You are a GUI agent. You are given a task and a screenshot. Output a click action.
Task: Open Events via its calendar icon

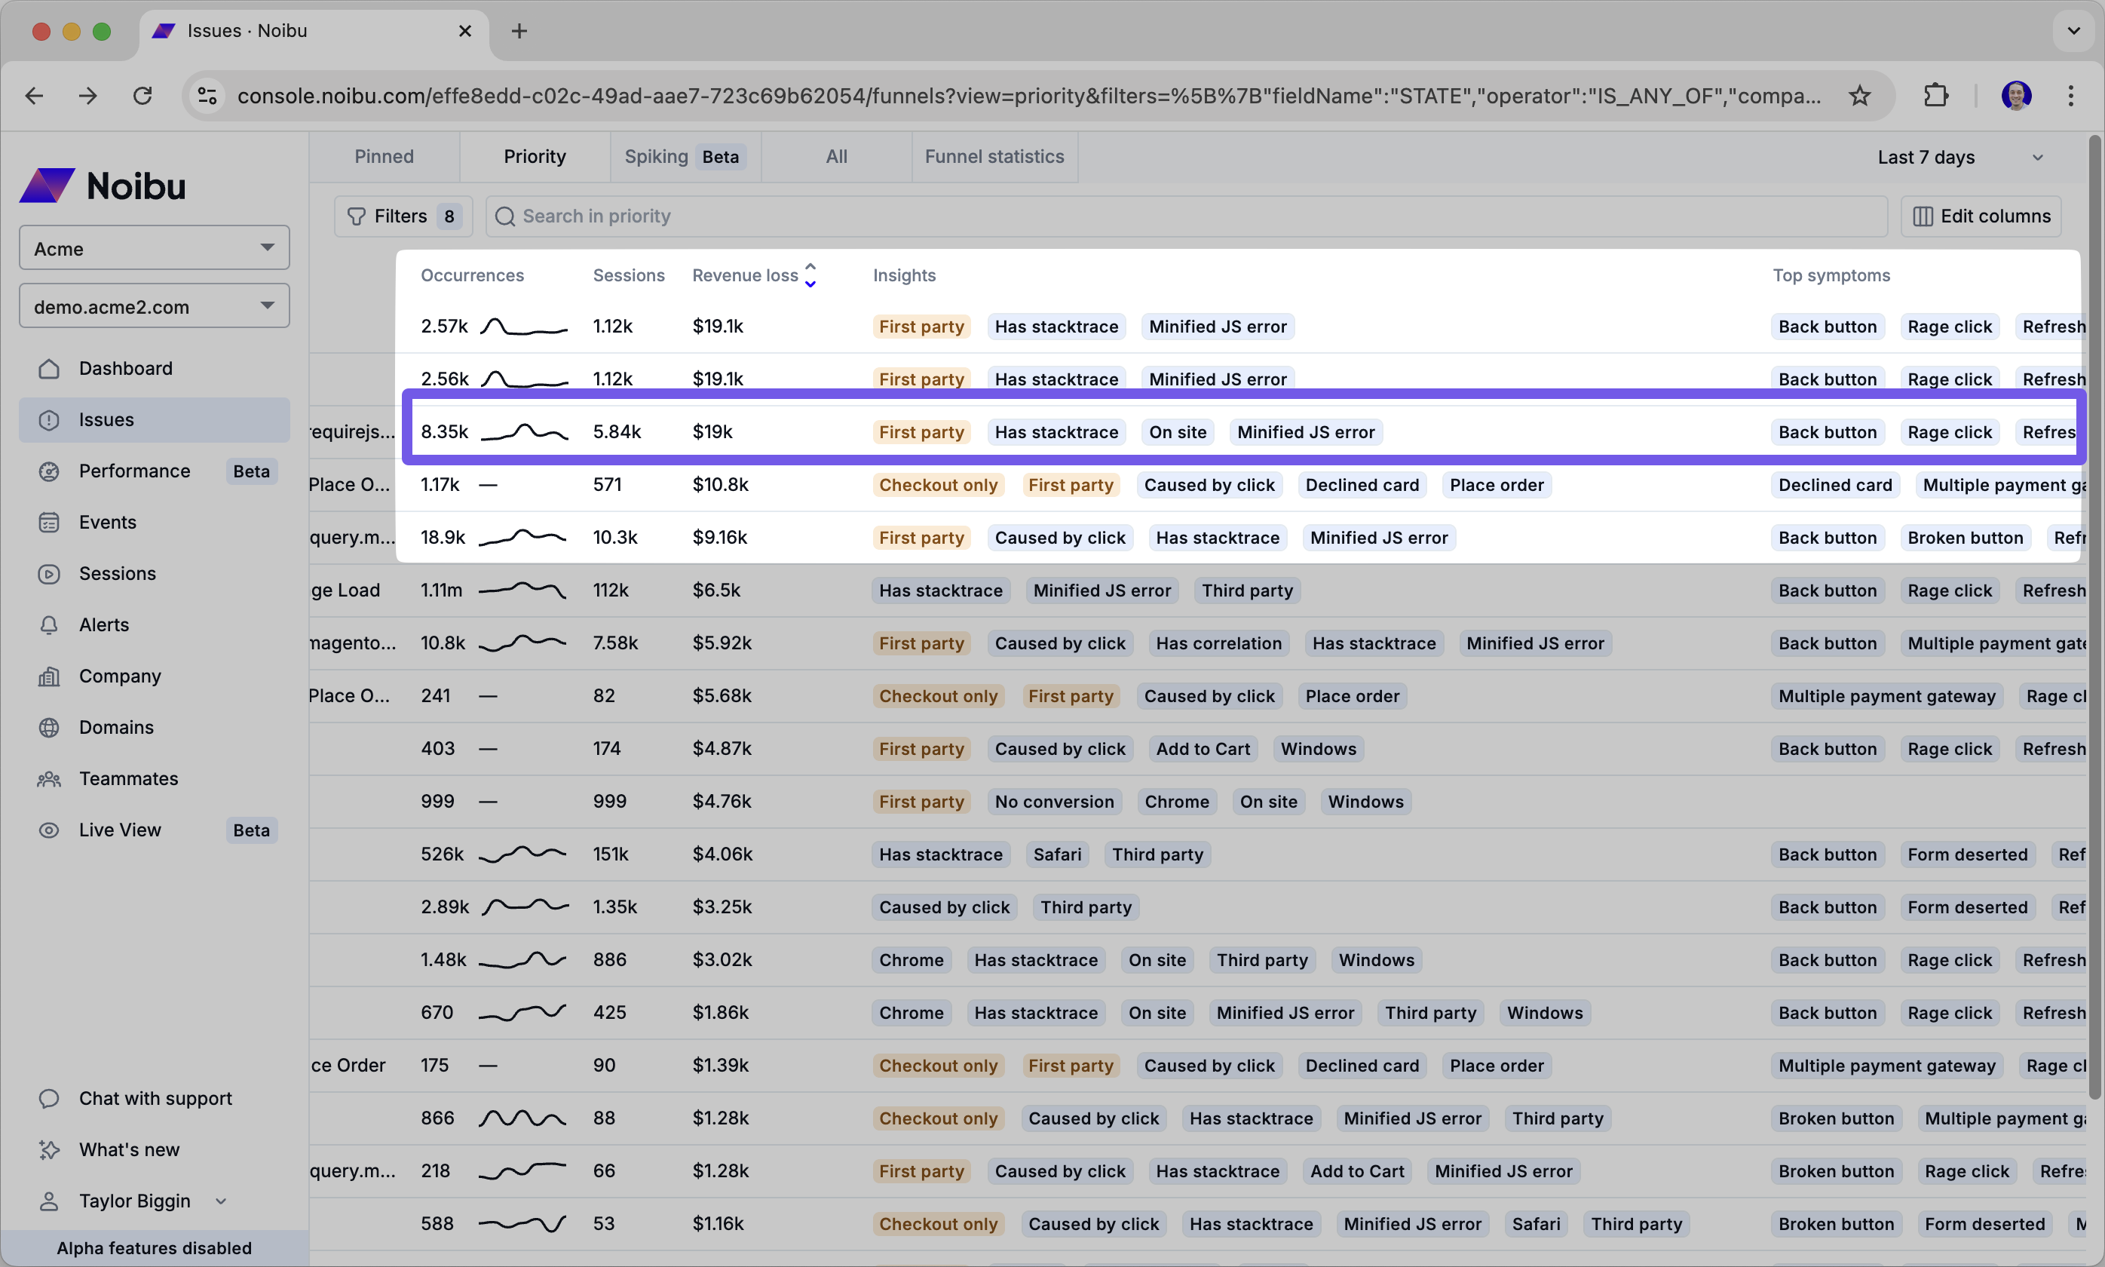point(49,523)
